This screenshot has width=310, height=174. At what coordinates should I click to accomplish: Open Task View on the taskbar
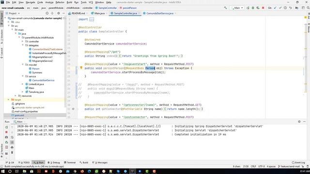(x=17, y=171)
